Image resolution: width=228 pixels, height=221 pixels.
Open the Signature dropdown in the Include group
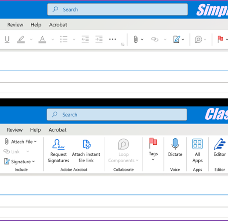(19, 162)
